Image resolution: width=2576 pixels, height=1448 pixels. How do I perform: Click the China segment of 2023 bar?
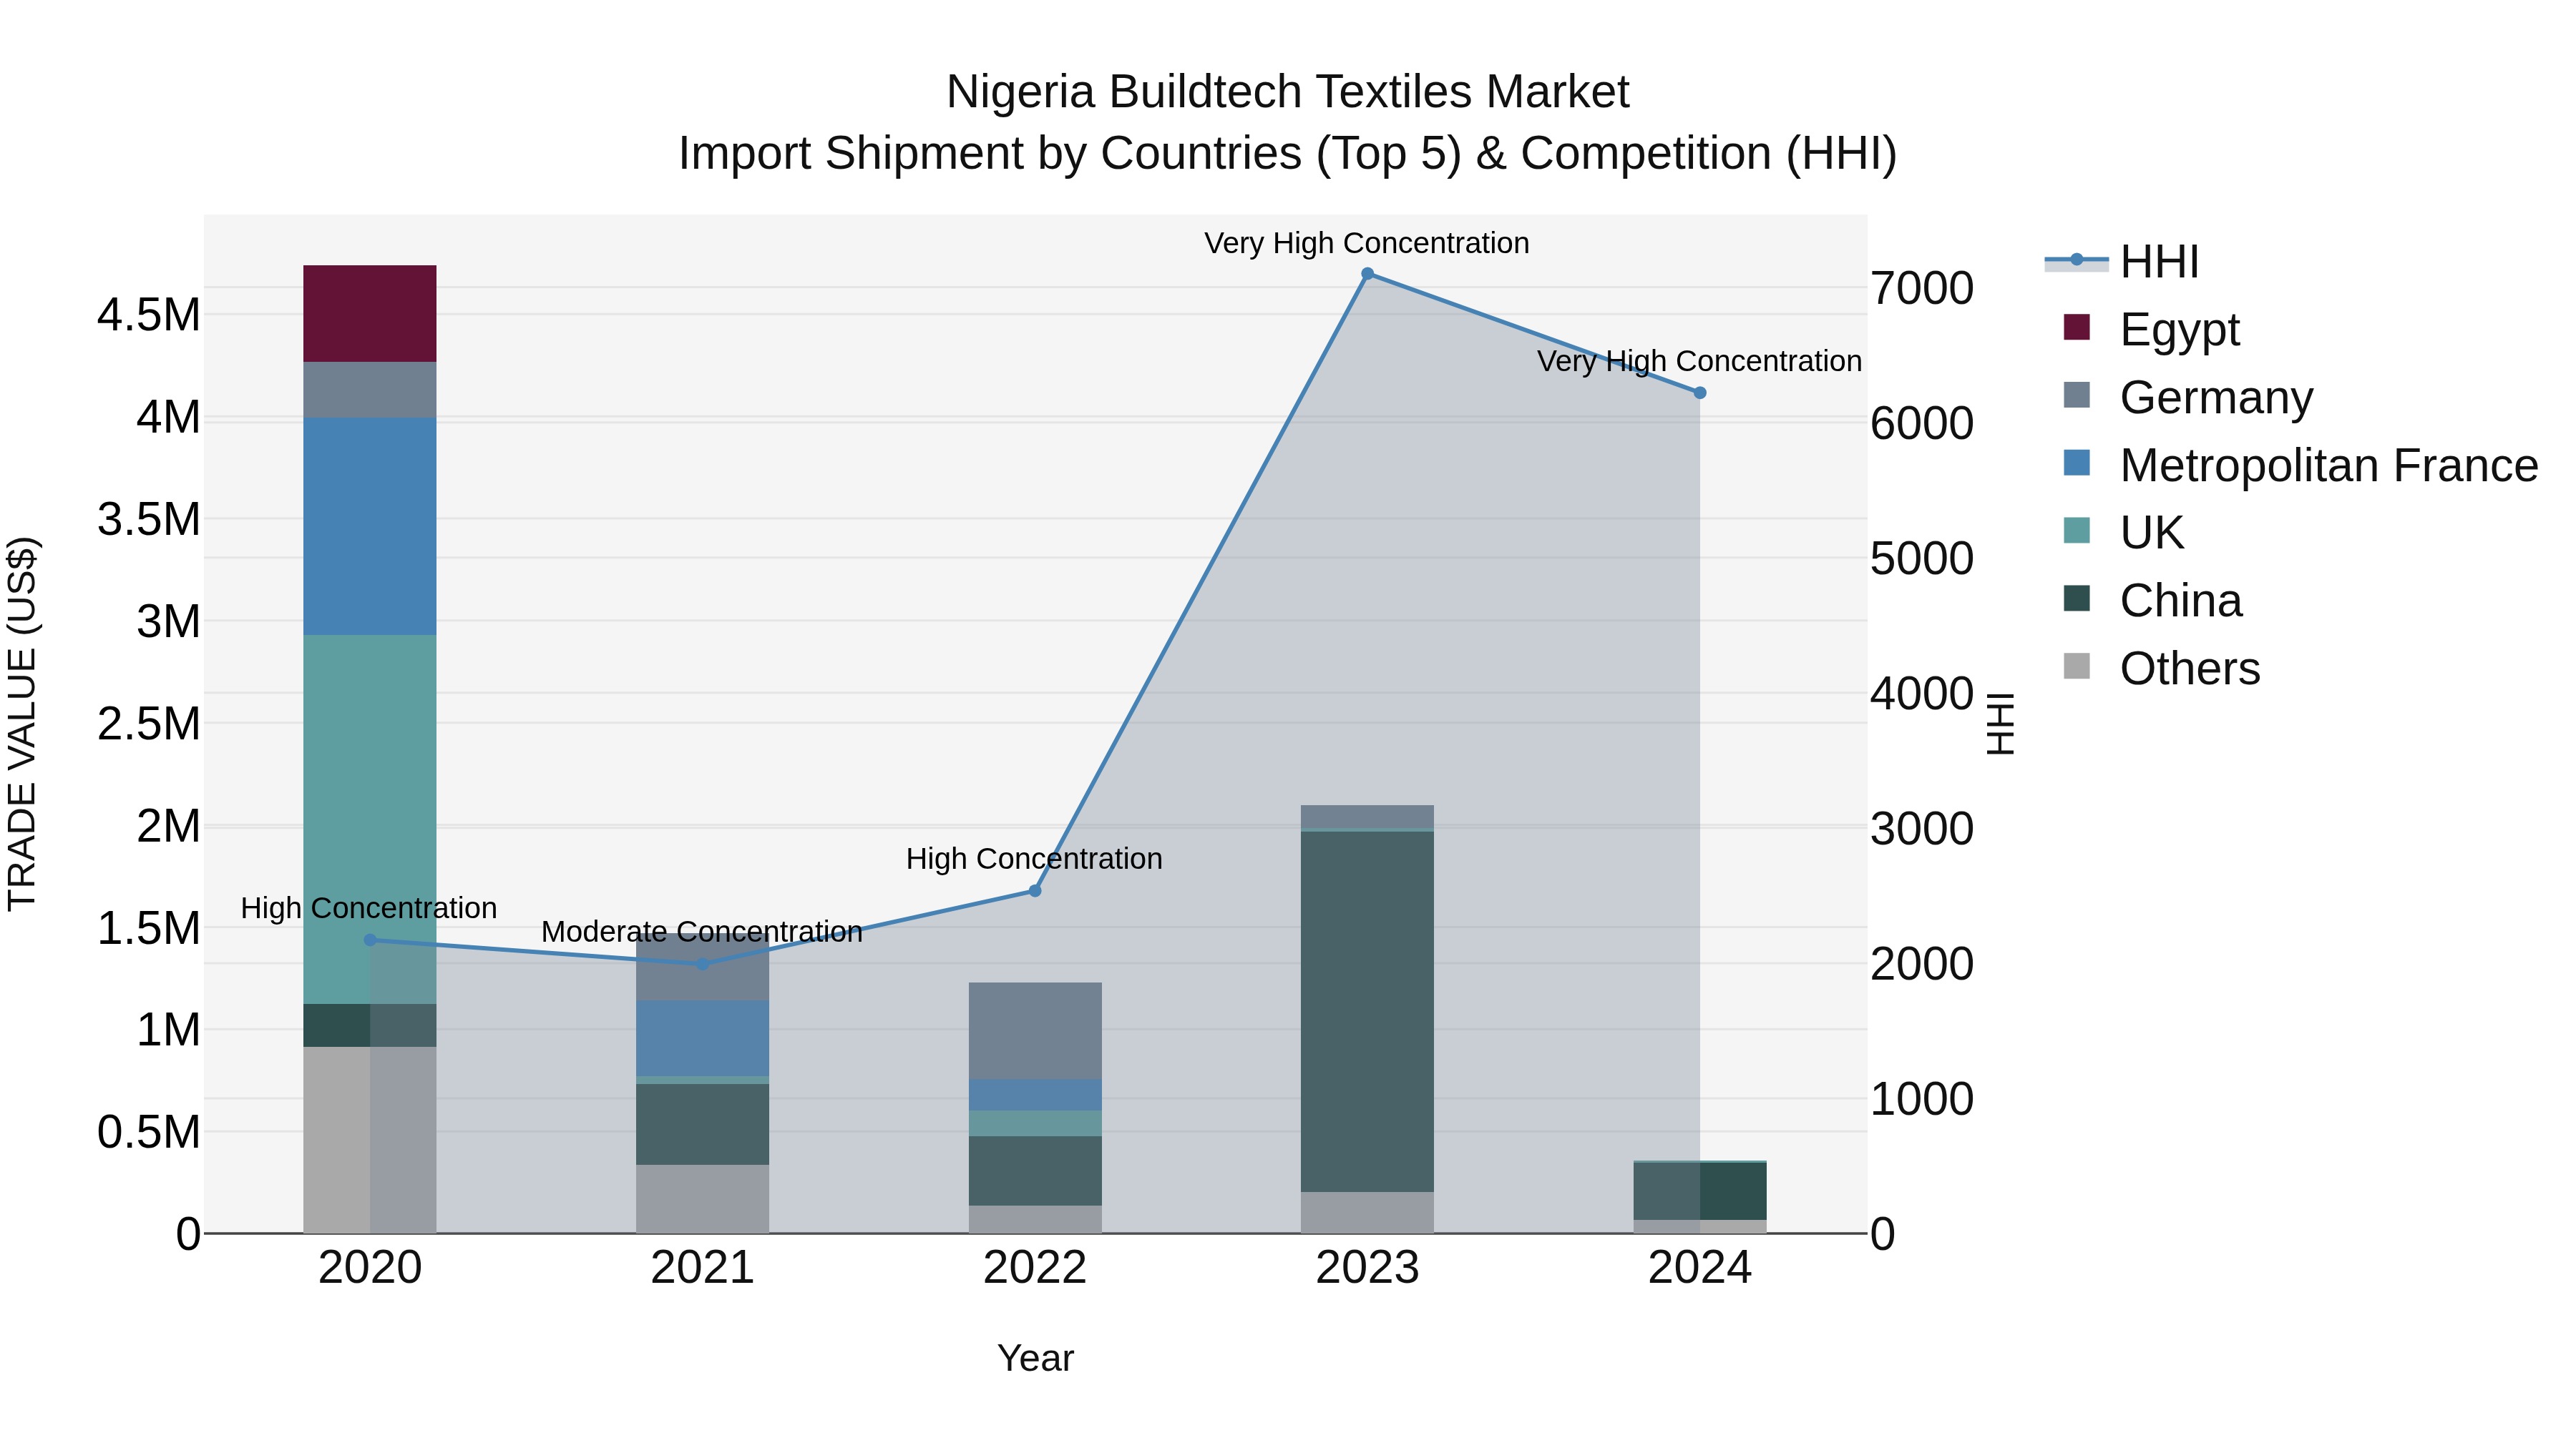tap(1367, 1011)
